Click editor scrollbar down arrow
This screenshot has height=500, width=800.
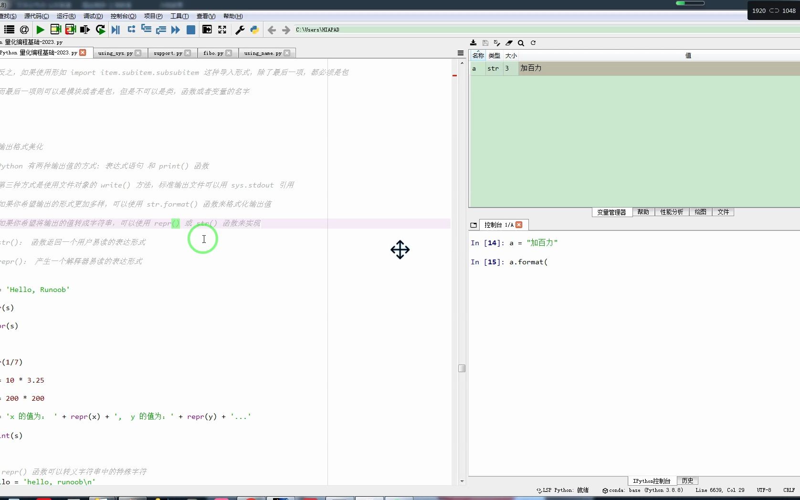coord(462,481)
